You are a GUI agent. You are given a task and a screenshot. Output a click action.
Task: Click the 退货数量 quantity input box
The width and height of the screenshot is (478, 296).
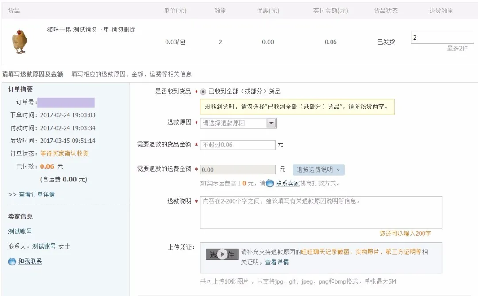(x=442, y=38)
